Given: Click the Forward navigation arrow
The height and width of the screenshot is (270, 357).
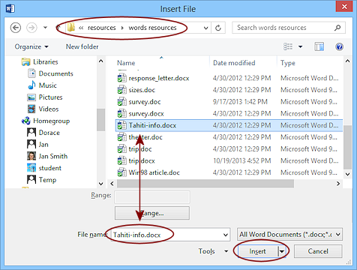Looking at the screenshot, I should [x=31, y=28].
